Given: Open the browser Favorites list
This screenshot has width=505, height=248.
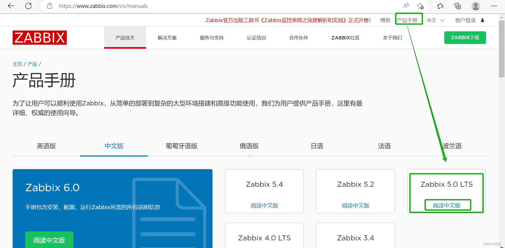Looking at the screenshot, I should click(x=441, y=6).
